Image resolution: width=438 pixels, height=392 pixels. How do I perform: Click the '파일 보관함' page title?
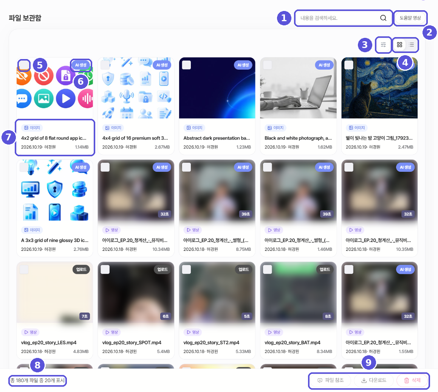[x=25, y=18]
